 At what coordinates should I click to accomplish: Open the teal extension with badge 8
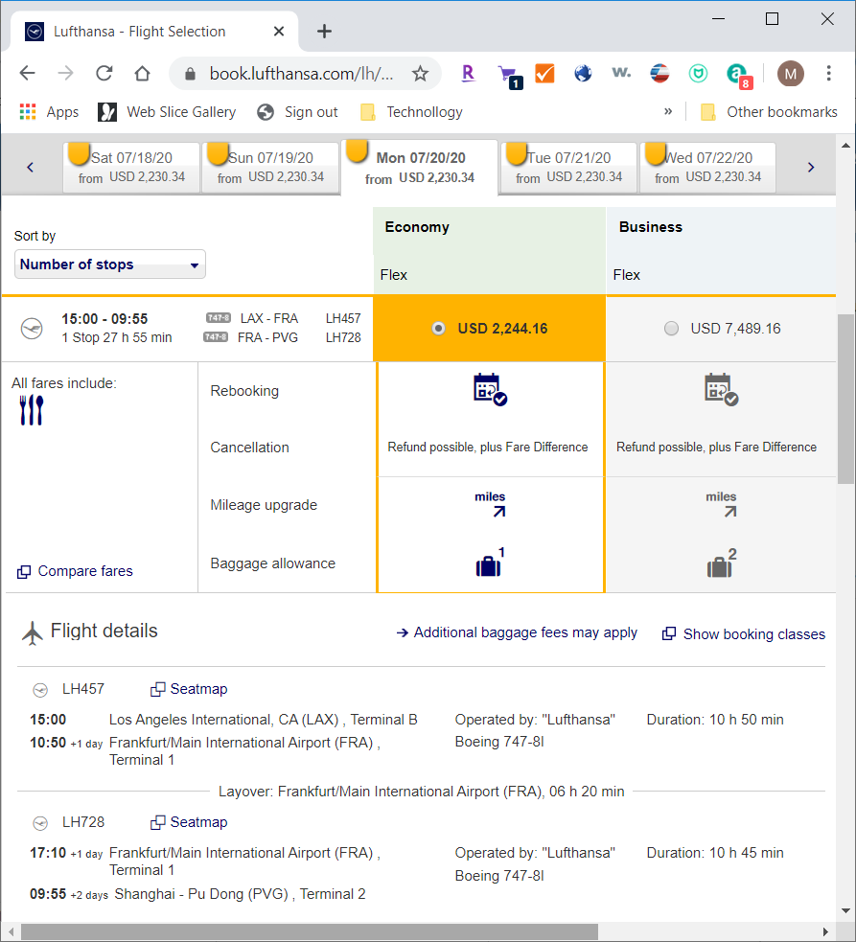tap(739, 75)
